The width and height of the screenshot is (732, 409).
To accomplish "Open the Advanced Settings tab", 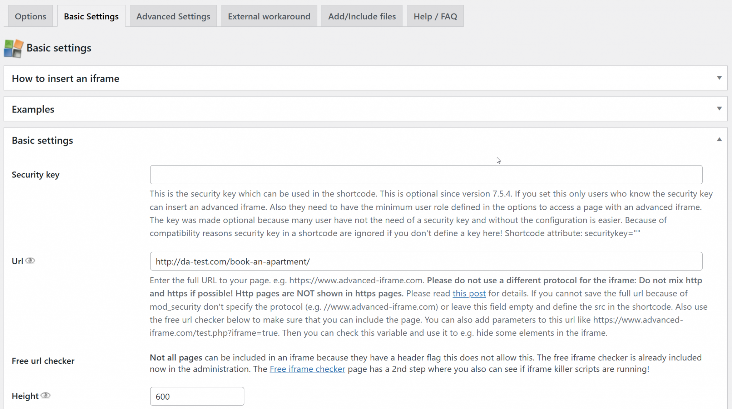I will (x=173, y=16).
